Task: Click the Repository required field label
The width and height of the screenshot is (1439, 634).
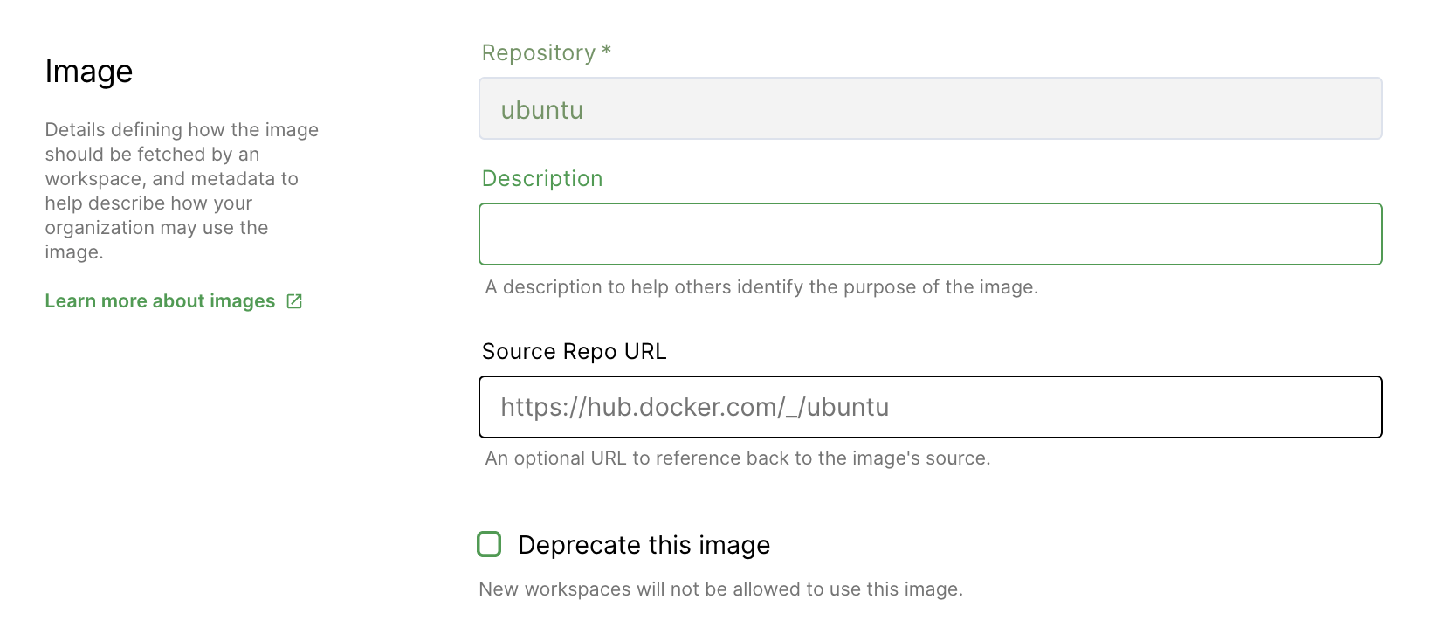Action: pos(546,52)
